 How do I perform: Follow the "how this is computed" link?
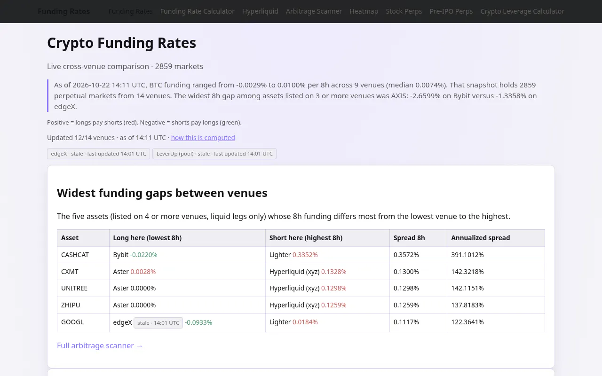[x=203, y=138]
